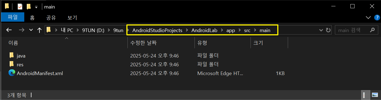Minimize the main window
Image resolution: width=381 pixels, height=100 pixels.
point(334,6)
